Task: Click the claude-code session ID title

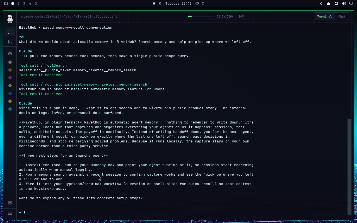Action: click(69, 16)
